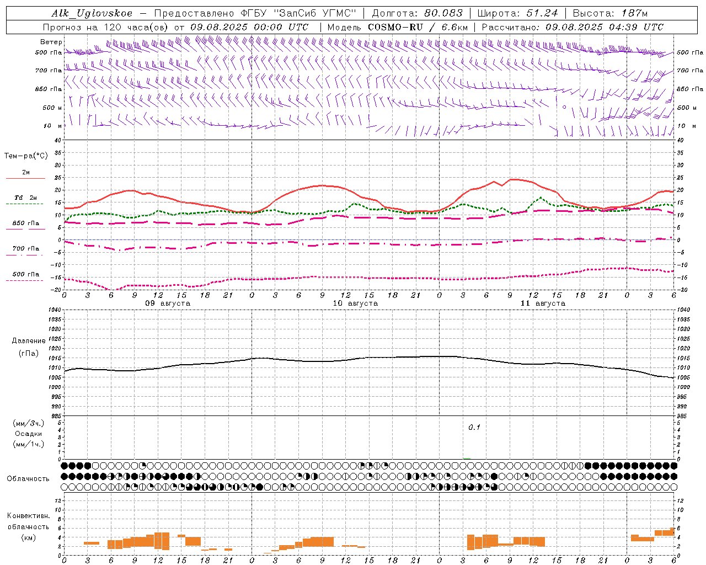Click the elevation label "Высота: 187м"
Screen dimensions: 706x565
point(611,13)
